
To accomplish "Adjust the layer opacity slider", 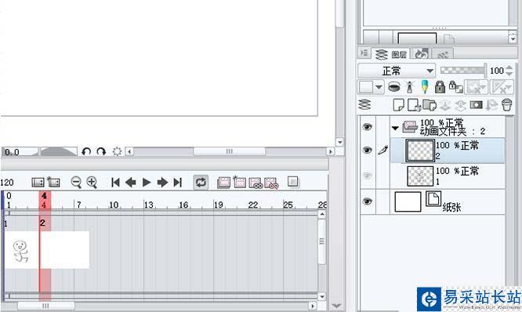I will [x=463, y=71].
